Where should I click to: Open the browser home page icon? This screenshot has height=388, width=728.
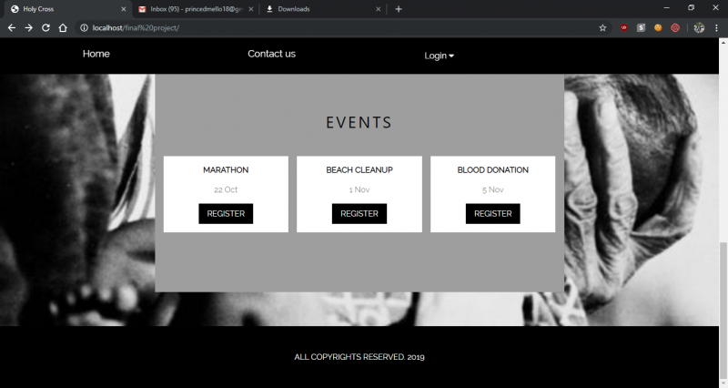[x=63, y=28]
